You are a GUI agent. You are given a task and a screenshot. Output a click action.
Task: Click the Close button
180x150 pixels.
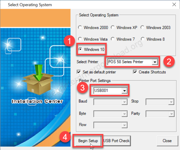point(167,141)
